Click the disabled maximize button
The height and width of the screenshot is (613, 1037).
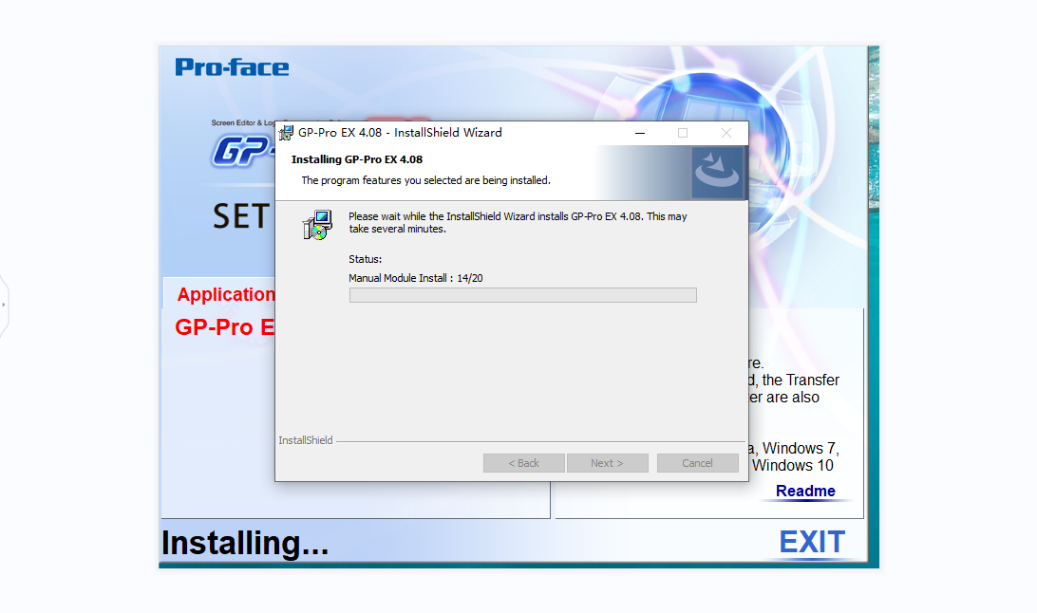683,133
